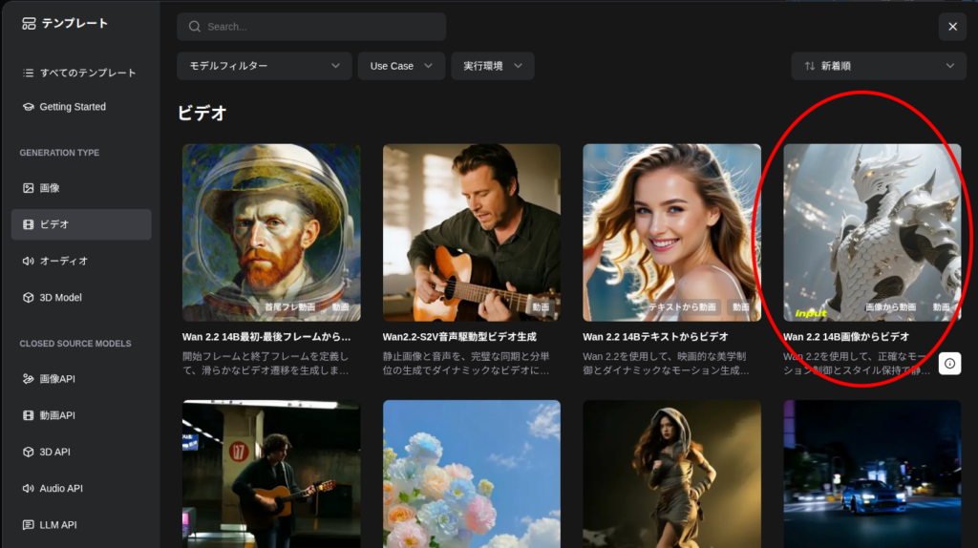Click the LLM API chat icon
Image resolution: width=978 pixels, height=548 pixels.
tap(29, 525)
